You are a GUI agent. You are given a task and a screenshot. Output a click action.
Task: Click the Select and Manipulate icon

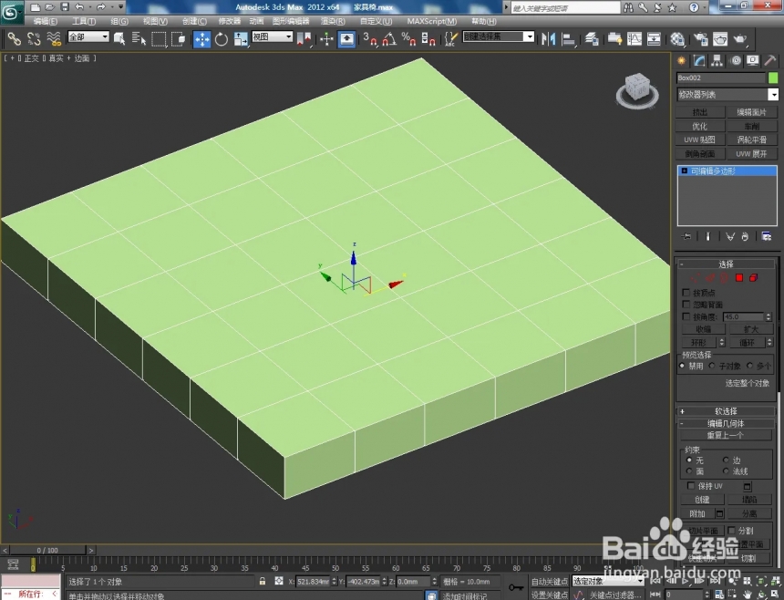[x=326, y=39]
